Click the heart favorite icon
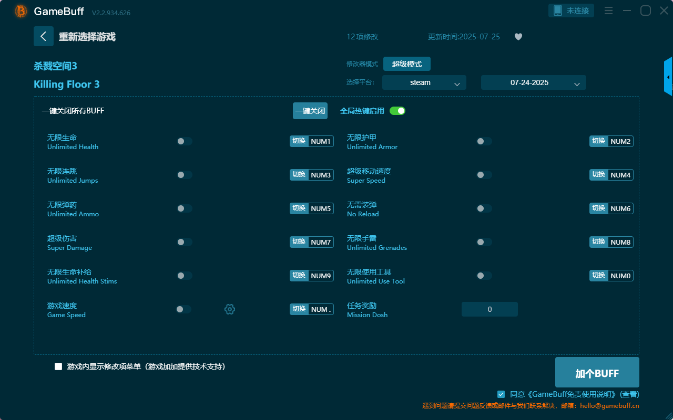Viewport: 673px width, 420px height. coord(518,37)
